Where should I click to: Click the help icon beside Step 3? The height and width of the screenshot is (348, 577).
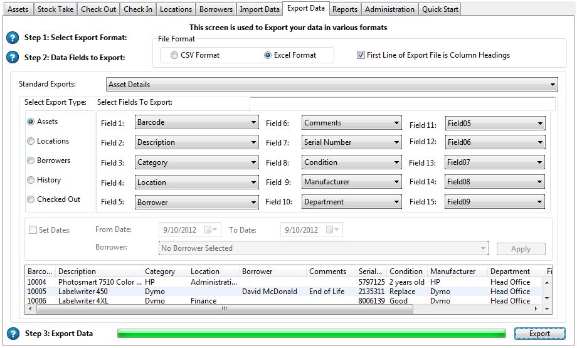coord(13,334)
